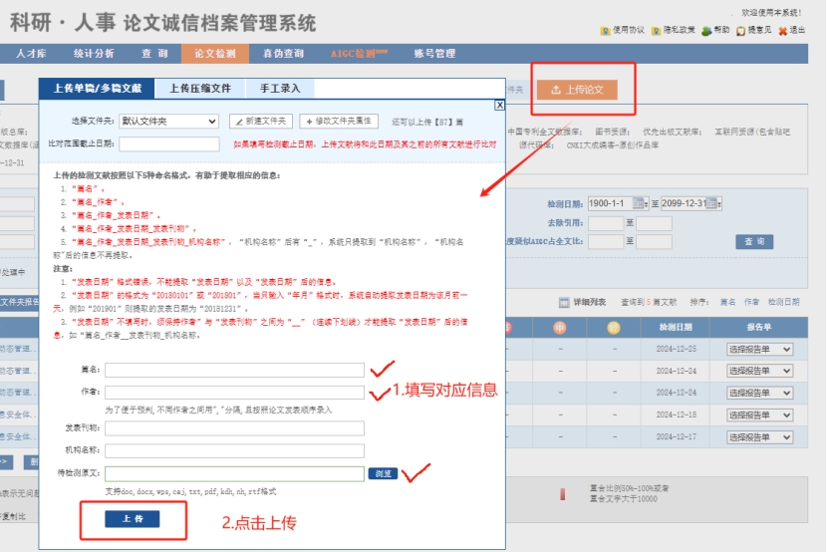Open calendar picker for end date 2099-12-31

[713, 203]
